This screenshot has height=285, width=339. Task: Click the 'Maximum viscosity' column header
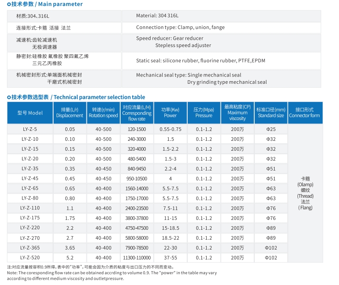tap(237, 113)
